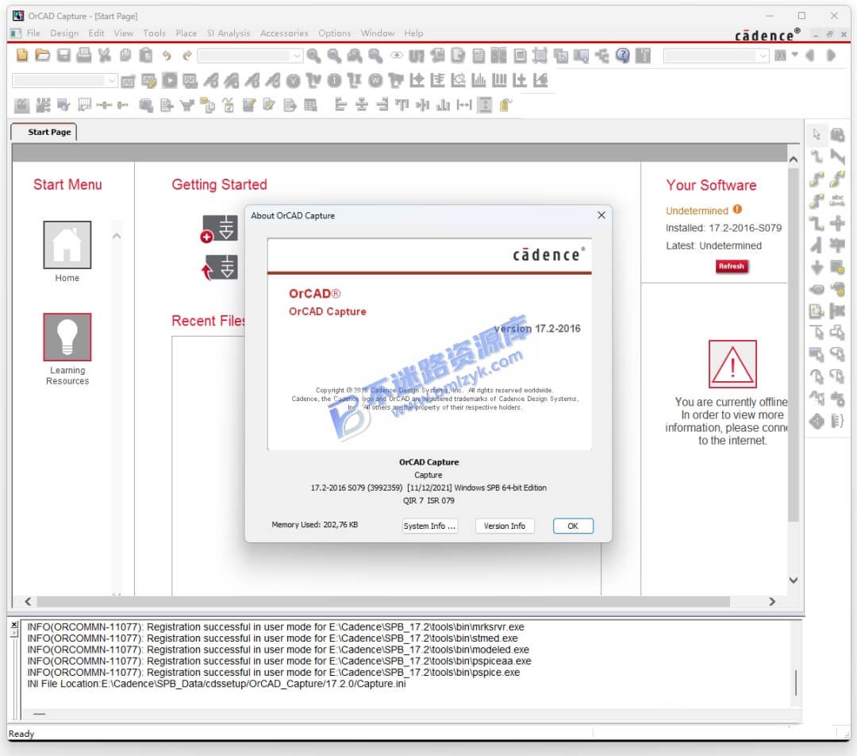Click the up chevron above Start Menu list
The image size is (857, 756).
point(117,237)
